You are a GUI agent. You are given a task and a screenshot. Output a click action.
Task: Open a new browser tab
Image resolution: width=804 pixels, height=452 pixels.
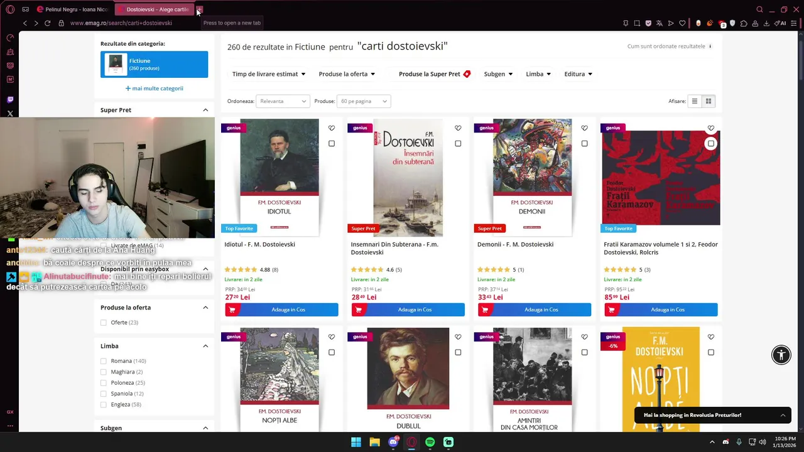(x=200, y=9)
